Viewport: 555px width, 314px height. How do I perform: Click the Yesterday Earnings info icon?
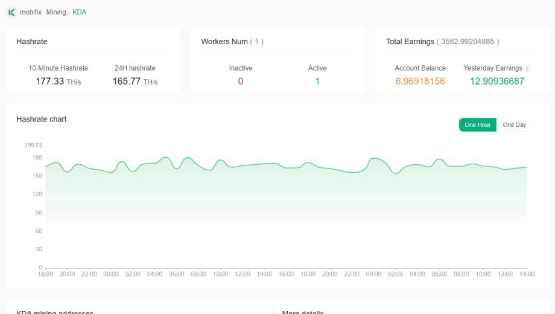[527, 68]
